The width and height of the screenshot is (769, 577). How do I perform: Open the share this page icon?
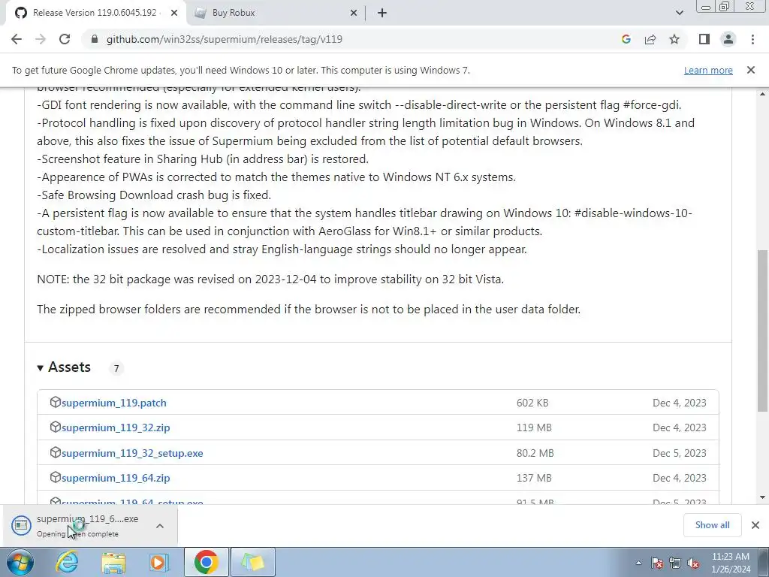[650, 39]
